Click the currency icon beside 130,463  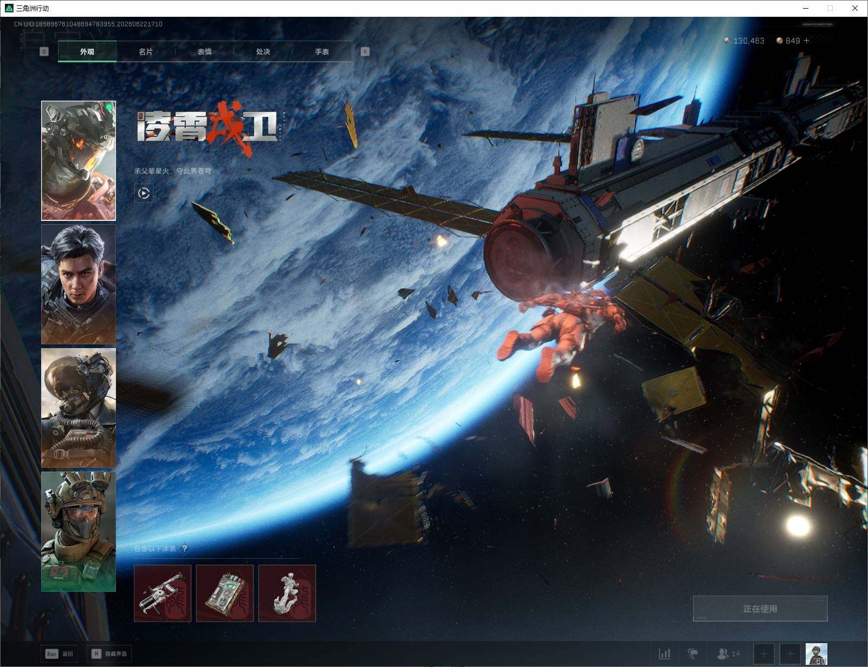pos(727,41)
